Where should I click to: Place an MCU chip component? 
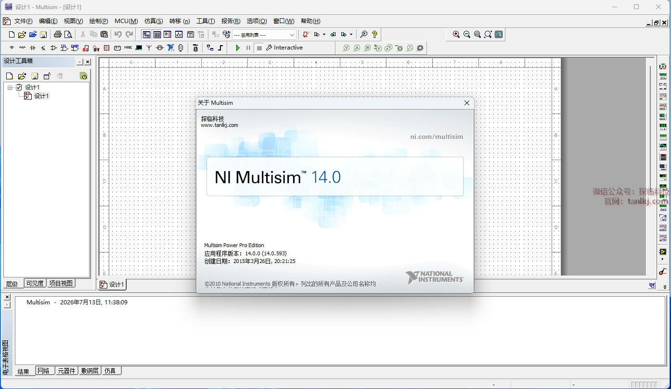tap(195, 48)
